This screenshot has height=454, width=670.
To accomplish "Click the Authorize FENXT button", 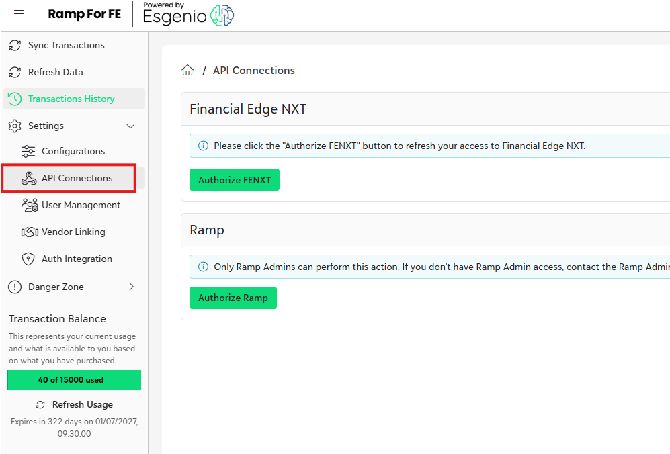I will [x=235, y=180].
